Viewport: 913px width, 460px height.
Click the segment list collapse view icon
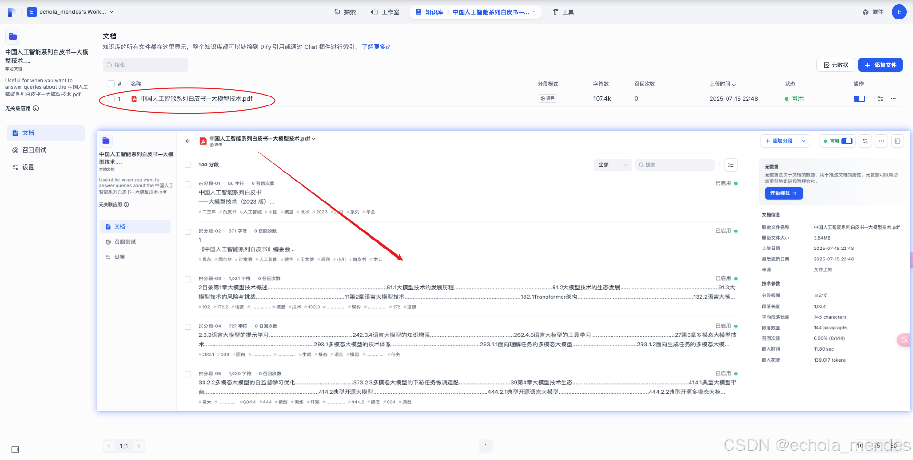(x=731, y=165)
